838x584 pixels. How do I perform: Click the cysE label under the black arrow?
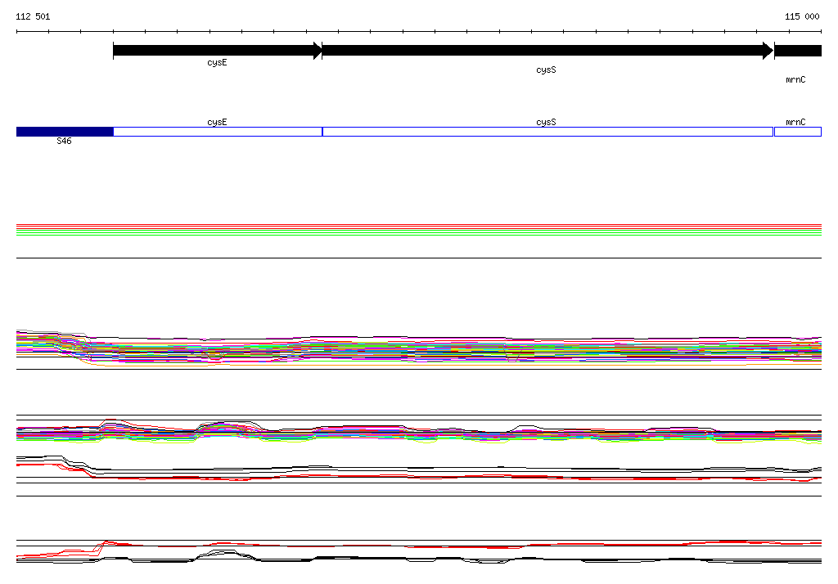(217, 62)
